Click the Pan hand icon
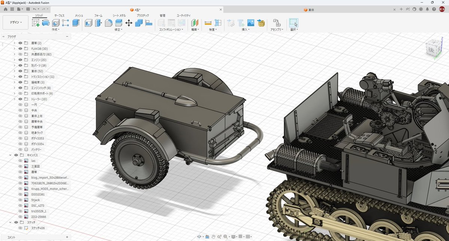 (x=213, y=237)
